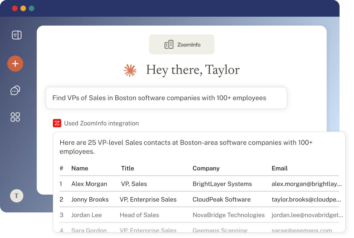The height and width of the screenshot is (238, 354).
Task: Sort by the Company column header
Action: pyautogui.click(x=206, y=168)
